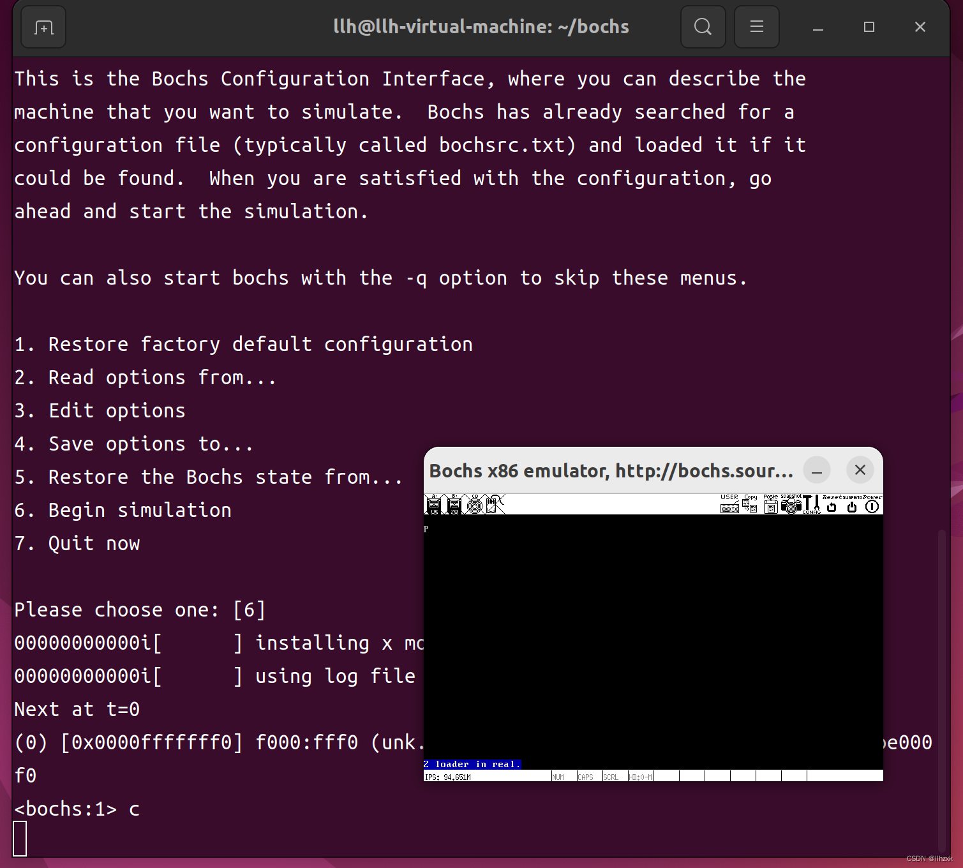The height and width of the screenshot is (868, 963).
Task: Click 'Please choose one: [6]' prompt line
Action: pyautogui.click(x=140, y=610)
